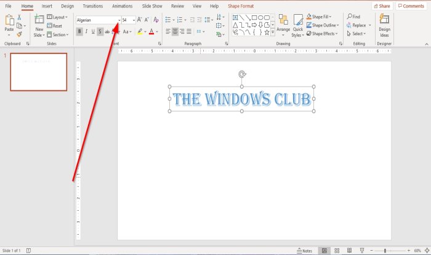Select the rectangle shape from gallery
431x255 pixels.
point(254,18)
